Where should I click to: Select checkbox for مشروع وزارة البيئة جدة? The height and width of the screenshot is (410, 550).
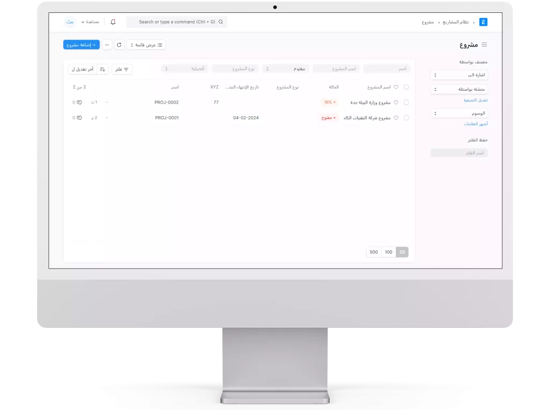pos(406,102)
